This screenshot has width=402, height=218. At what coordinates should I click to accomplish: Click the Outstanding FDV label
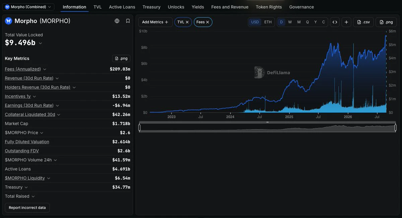click(x=22, y=151)
